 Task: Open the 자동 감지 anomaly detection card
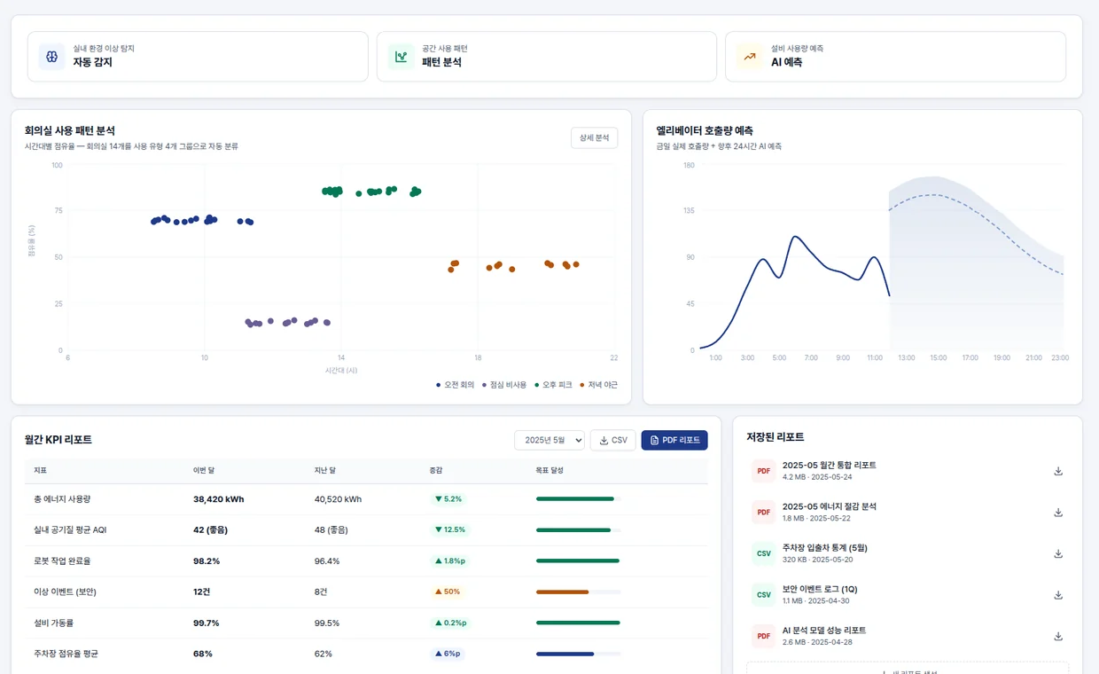[198, 57]
